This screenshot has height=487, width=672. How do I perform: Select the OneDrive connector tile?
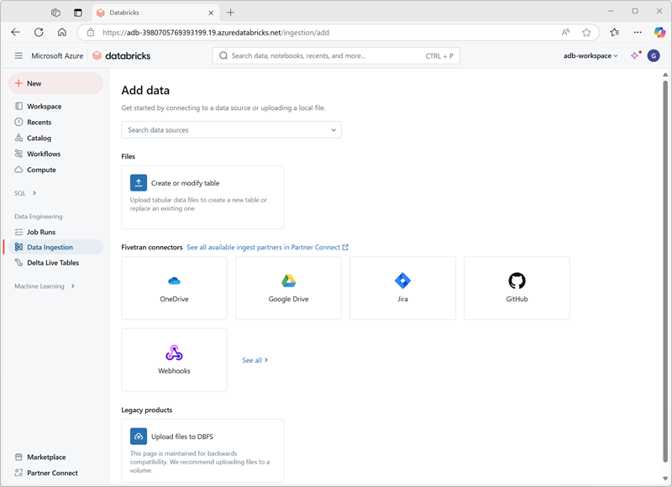click(174, 288)
